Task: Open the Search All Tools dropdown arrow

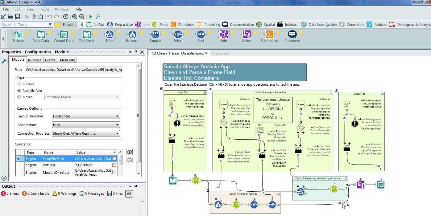Action: (x=50, y=25)
